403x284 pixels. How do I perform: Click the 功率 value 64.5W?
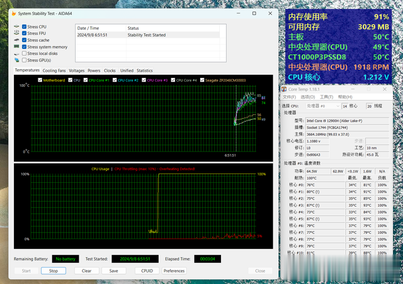click(x=317, y=171)
